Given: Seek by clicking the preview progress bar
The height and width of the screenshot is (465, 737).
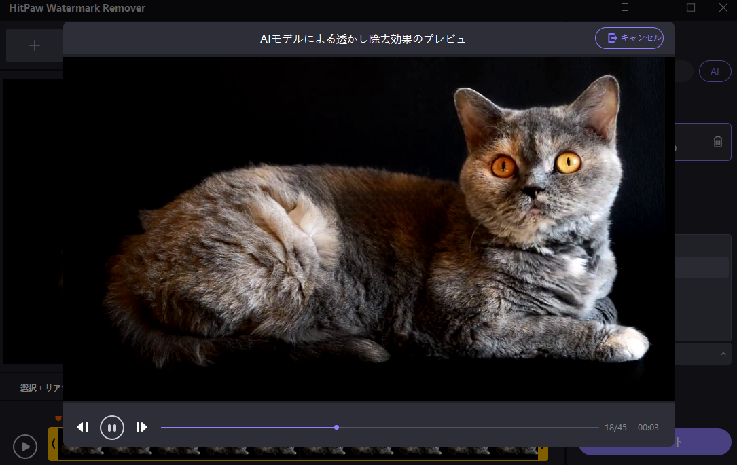Looking at the screenshot, I should pyautogui.click(x=442, y=428).
